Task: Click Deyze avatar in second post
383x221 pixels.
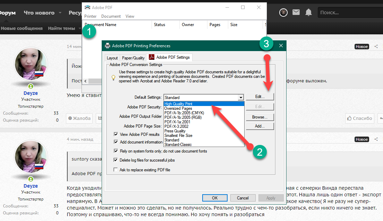Action: [31, 157]
